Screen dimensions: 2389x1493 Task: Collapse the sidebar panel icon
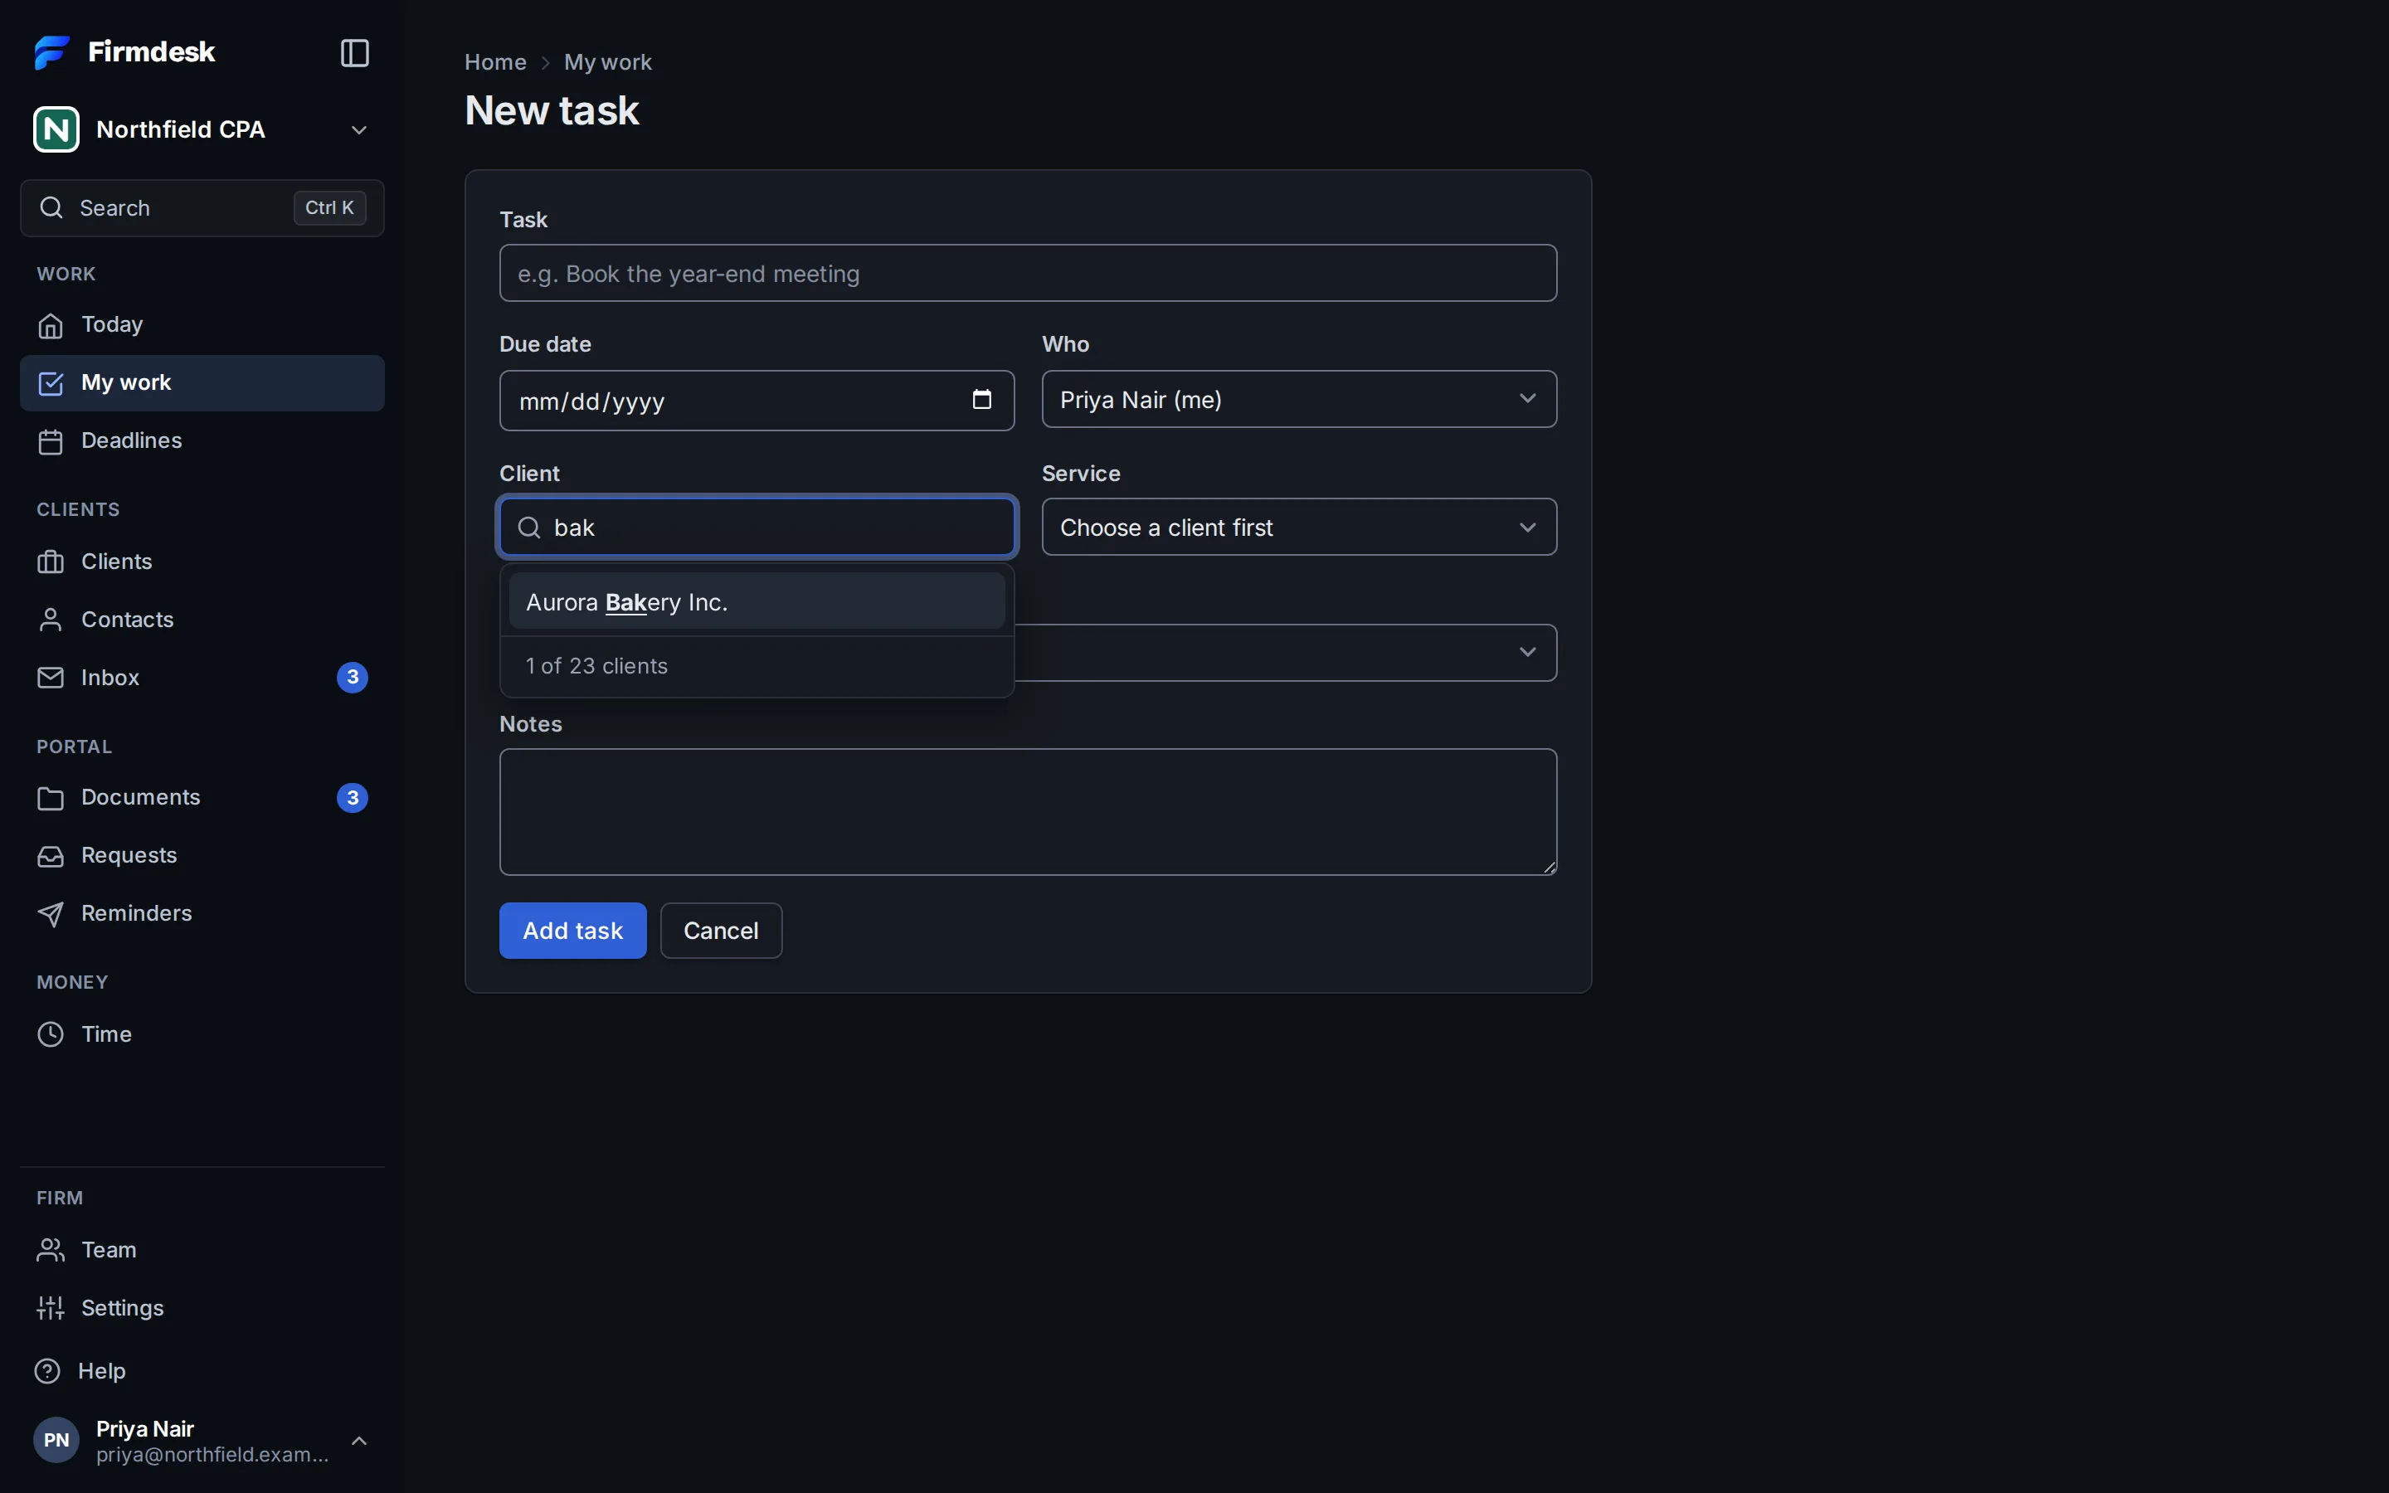[354, 52]
